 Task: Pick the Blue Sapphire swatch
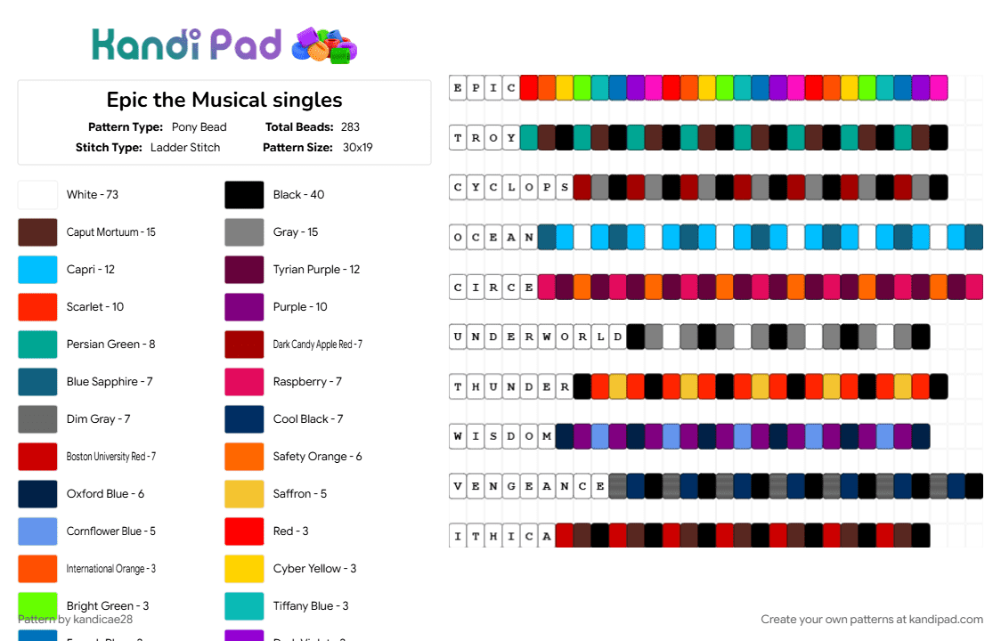coord(37,382)
